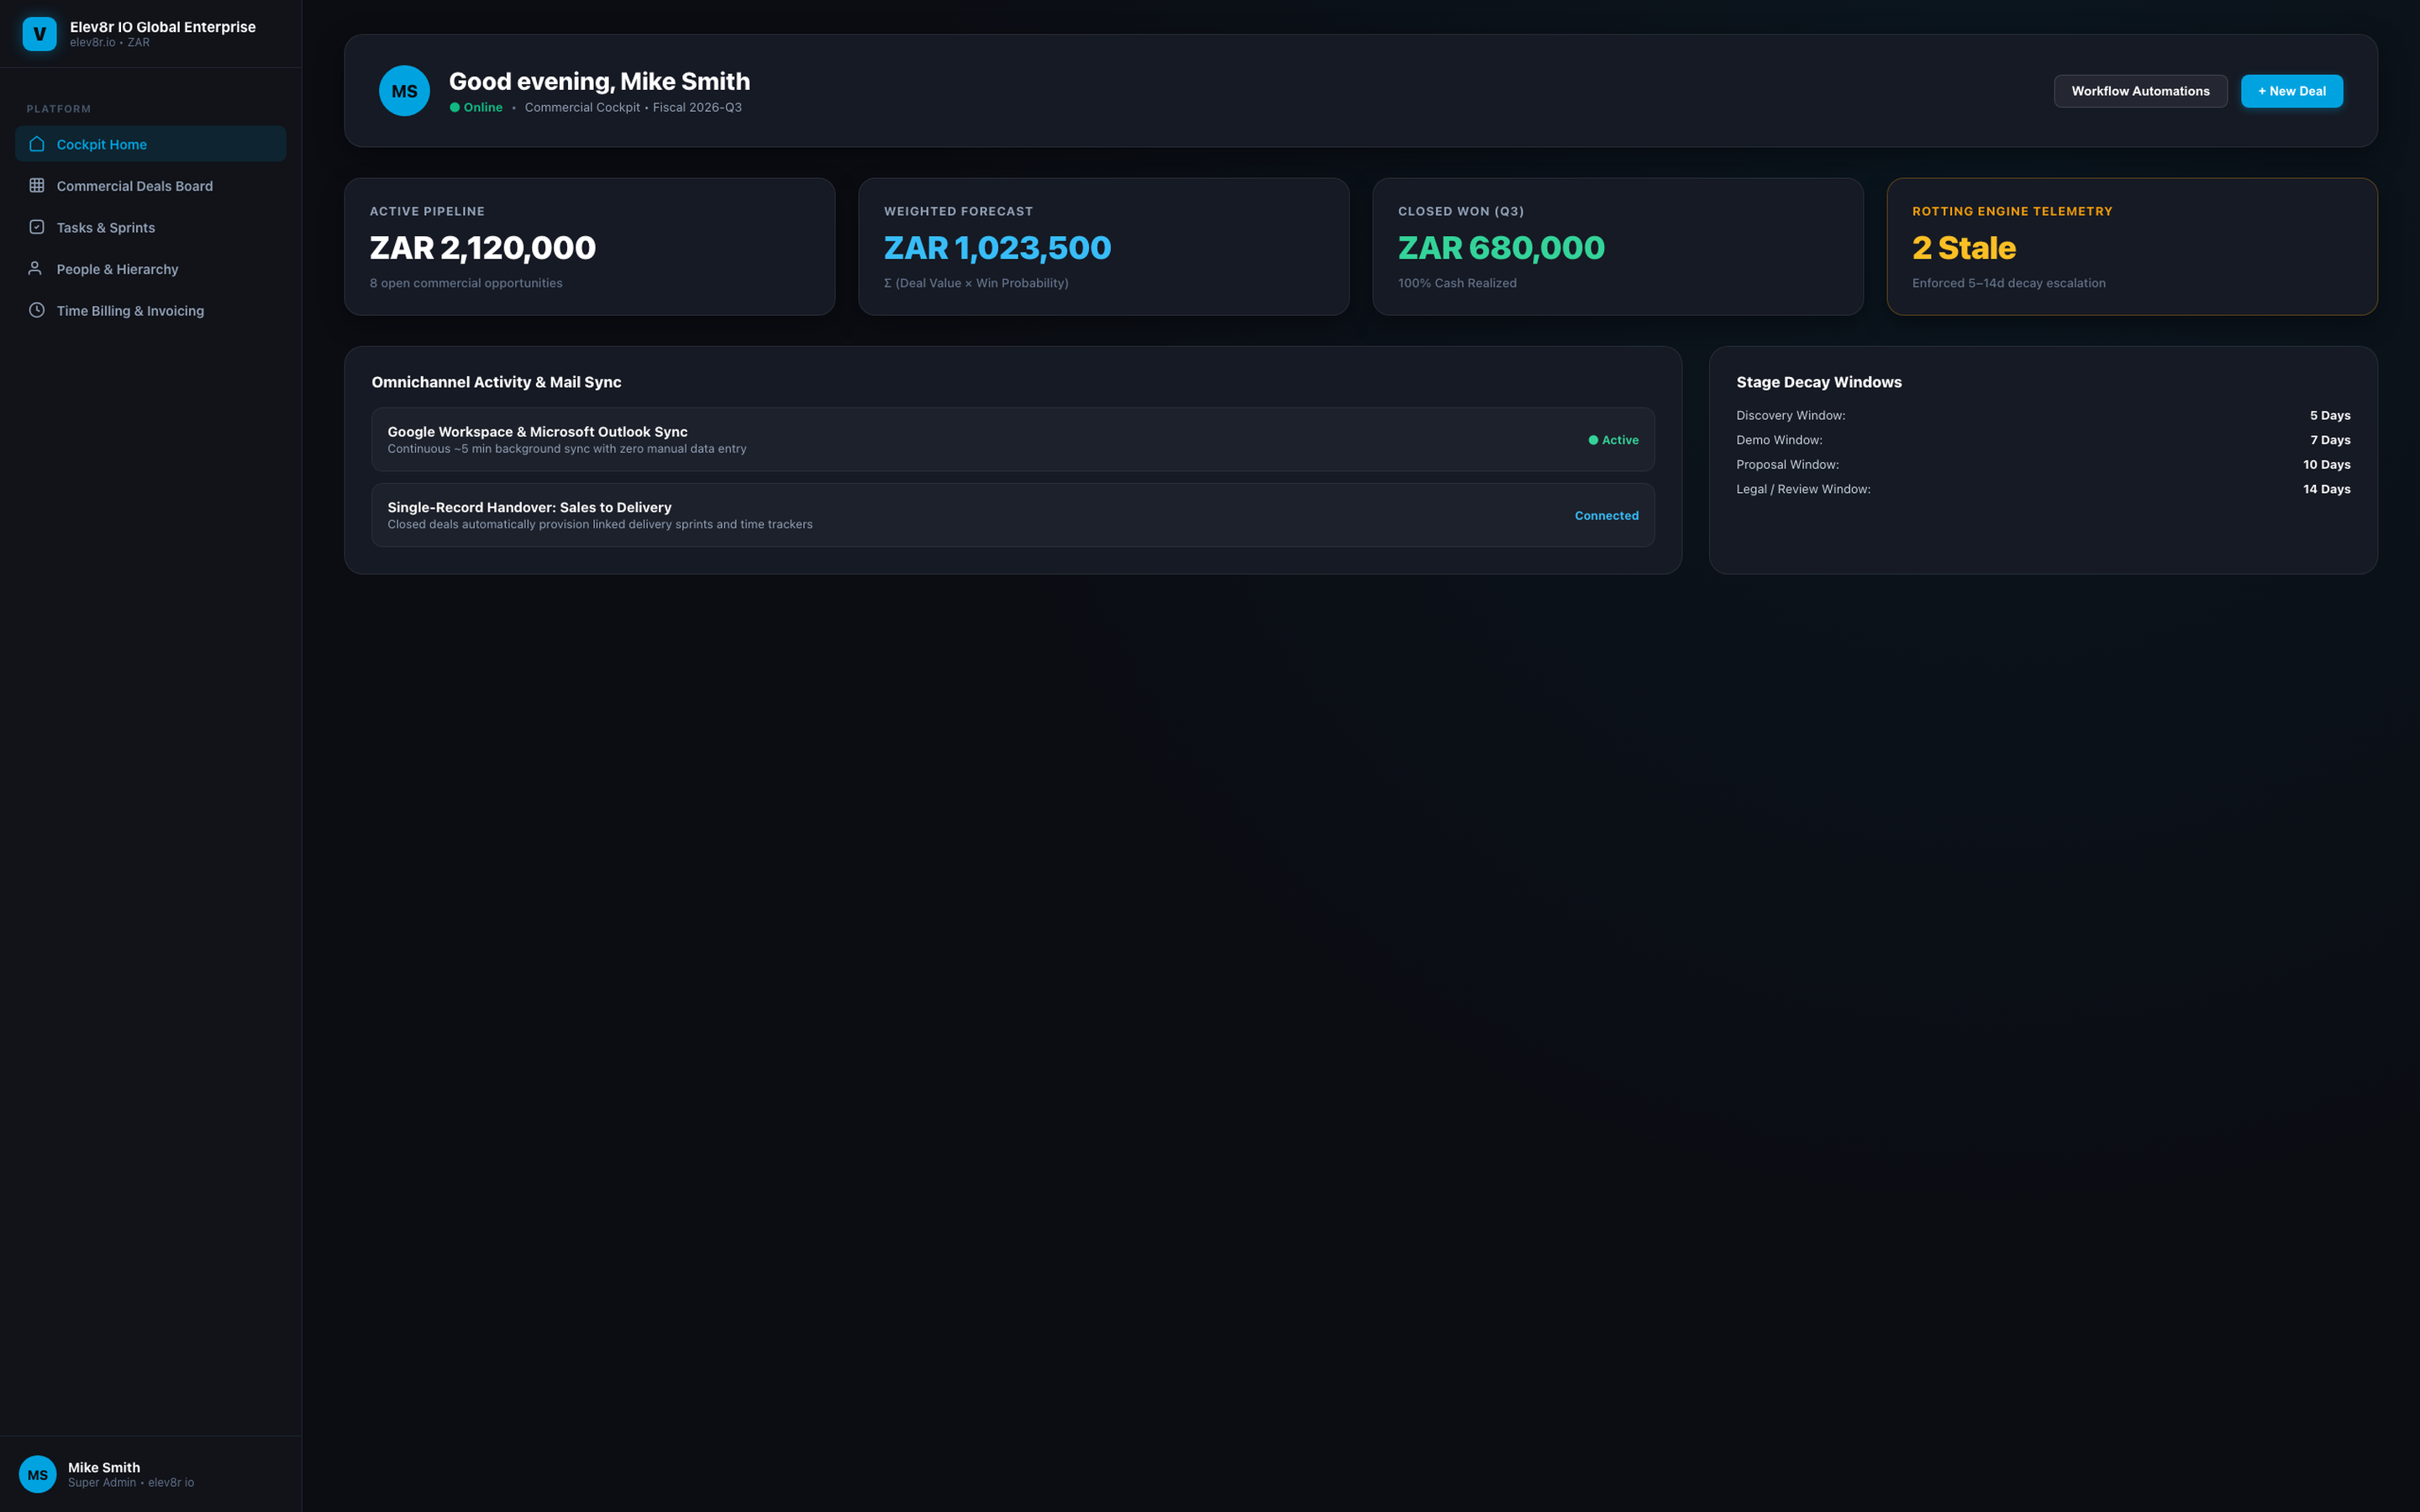Click Mike Smith name in sidebar footer
Viewport: 2420px width, 1512px height.
click(x=104, y=1467)
